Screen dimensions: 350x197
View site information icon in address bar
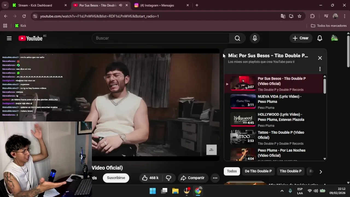35,16
